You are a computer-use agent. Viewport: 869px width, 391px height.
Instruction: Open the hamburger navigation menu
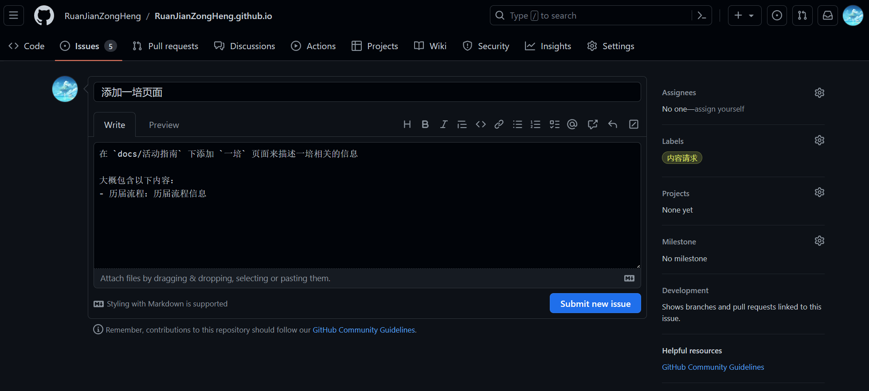pos(14,15)
